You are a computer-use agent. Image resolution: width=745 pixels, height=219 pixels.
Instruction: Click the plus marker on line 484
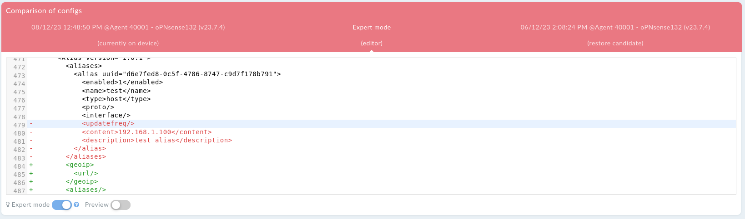(31, 165)
